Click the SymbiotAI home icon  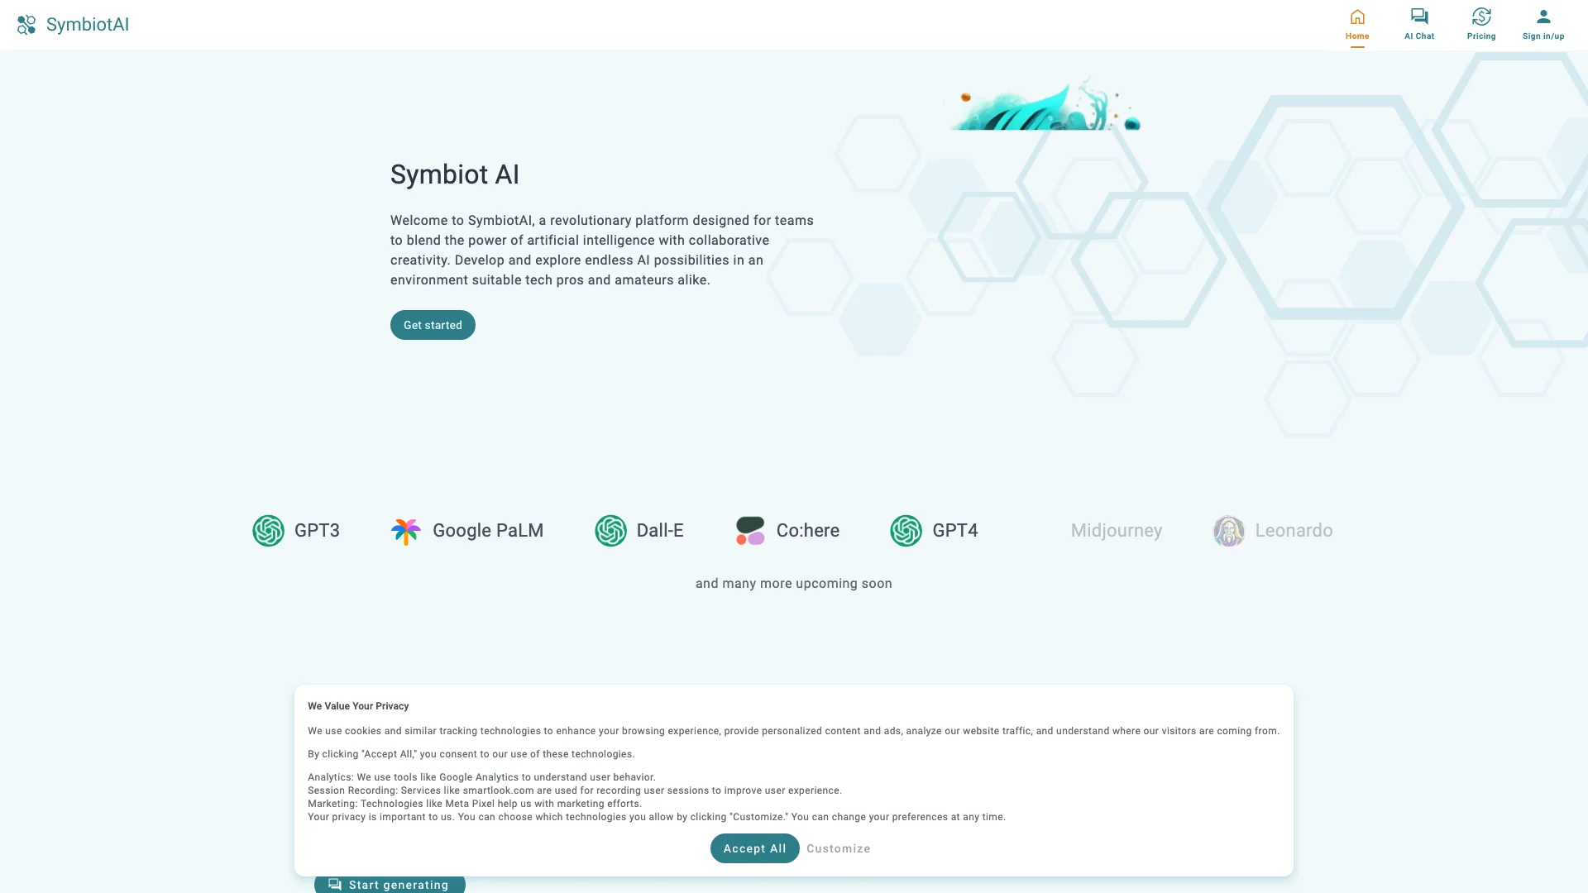click(26, 24)
